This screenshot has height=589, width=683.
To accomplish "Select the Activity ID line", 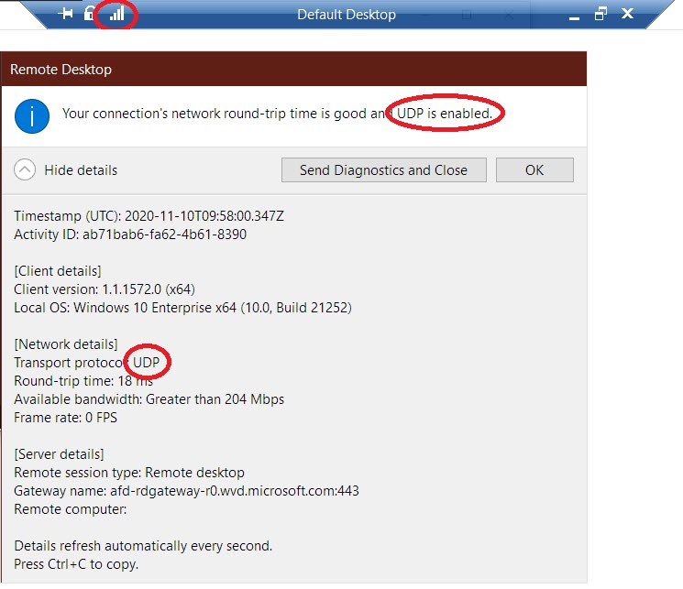I will coord(130,235).
